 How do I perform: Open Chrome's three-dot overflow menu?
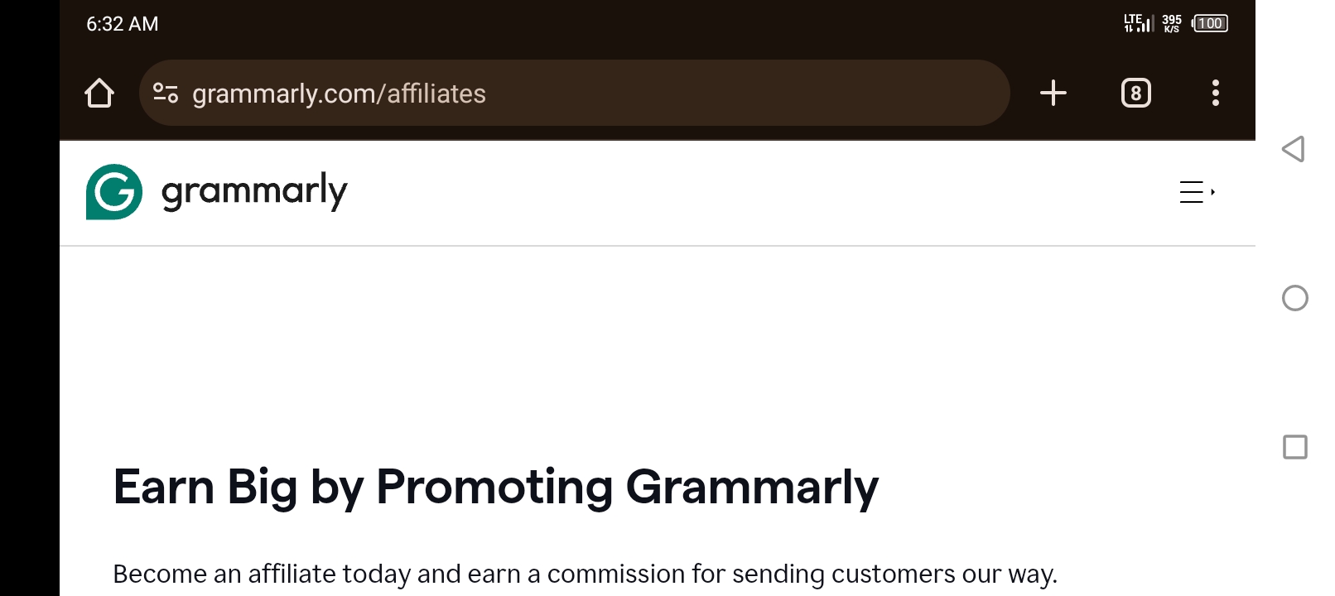pyautogui.click(x=1215, y=93)
